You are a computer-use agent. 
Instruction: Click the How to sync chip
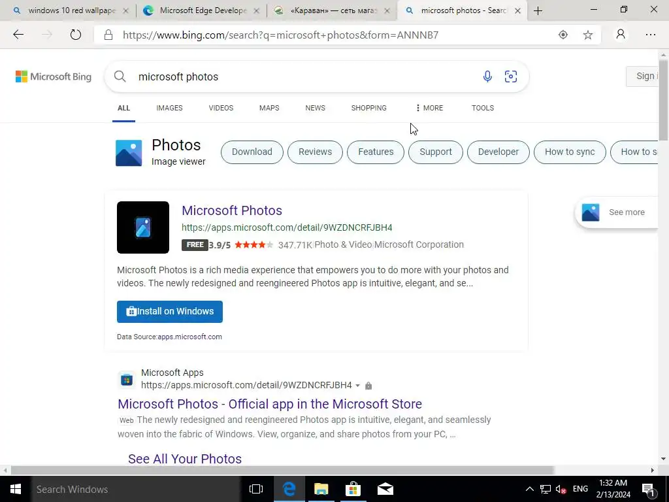tap(570, 152)
